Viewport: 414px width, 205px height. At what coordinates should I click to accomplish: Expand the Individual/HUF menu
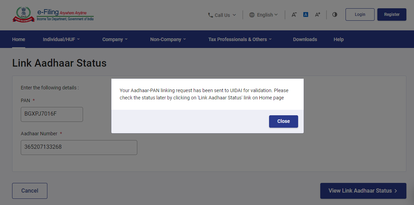tap(61, 39)
